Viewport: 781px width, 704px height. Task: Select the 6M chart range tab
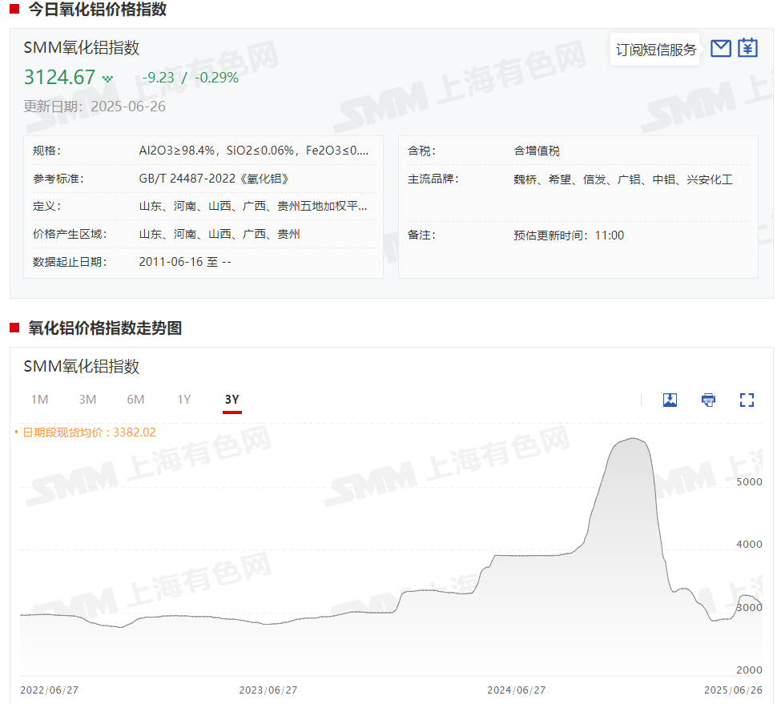[x=135, y=400]
